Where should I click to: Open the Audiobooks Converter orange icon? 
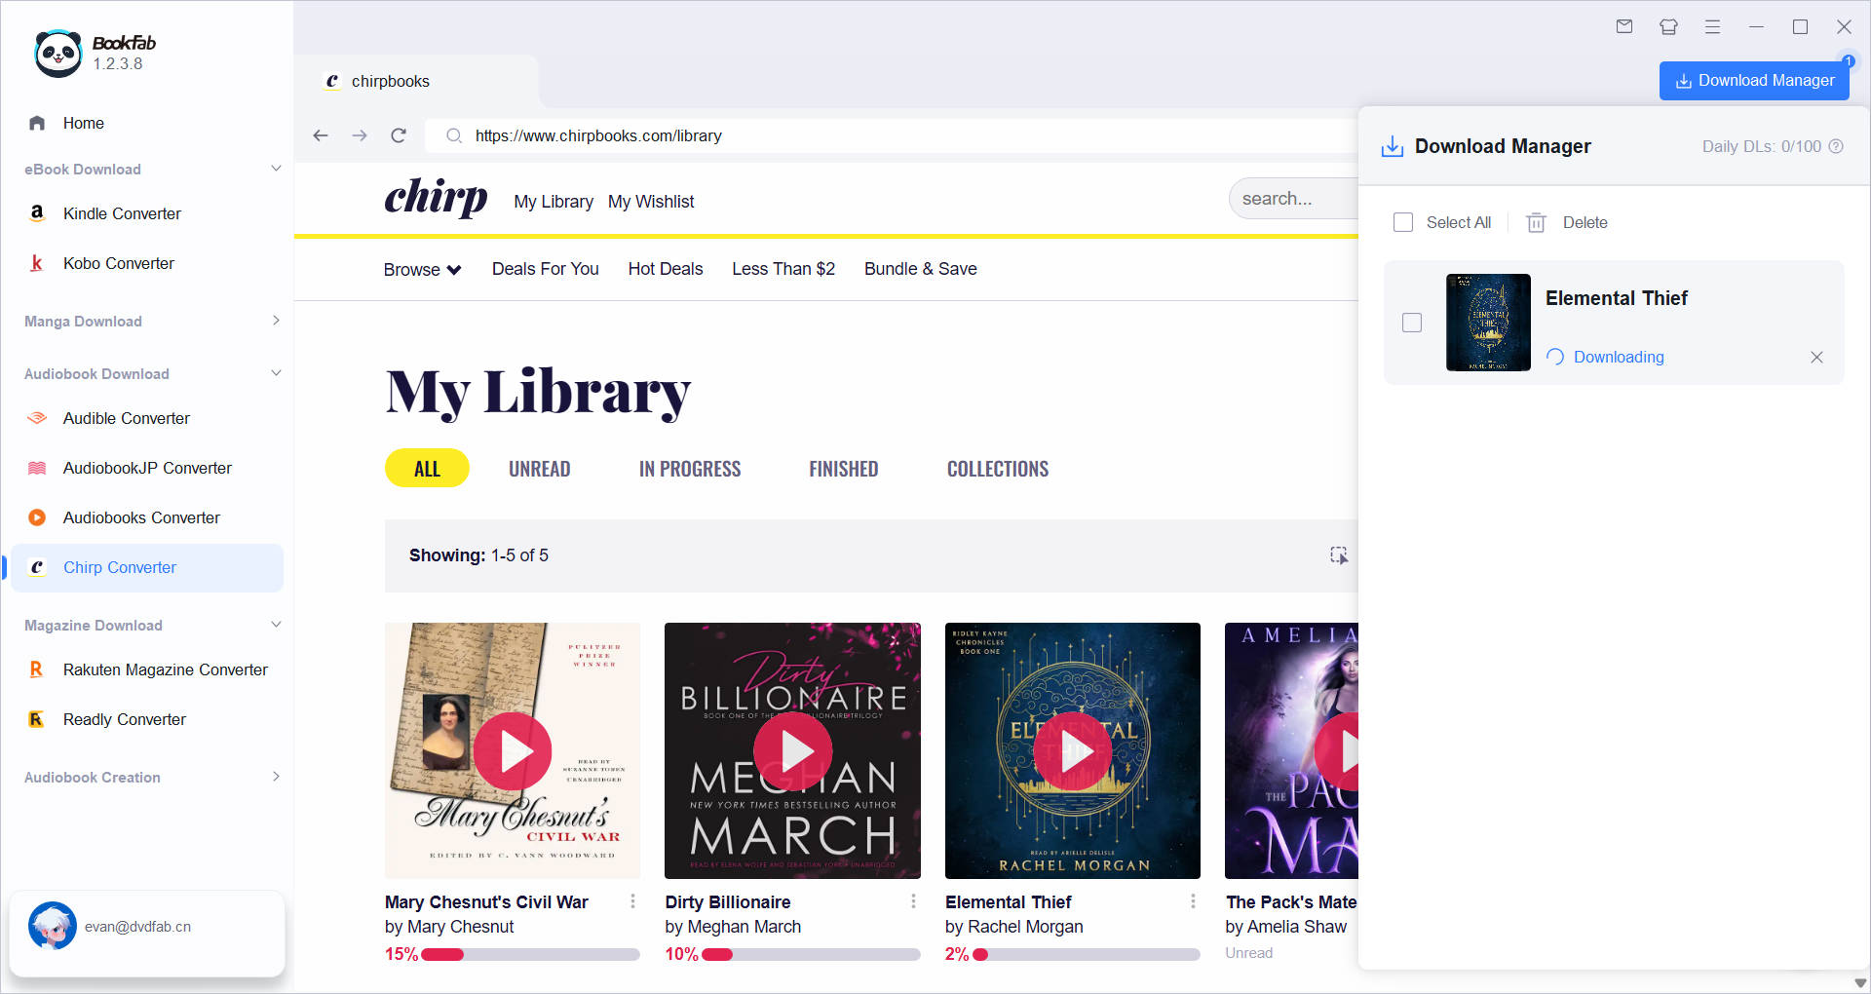37,517
